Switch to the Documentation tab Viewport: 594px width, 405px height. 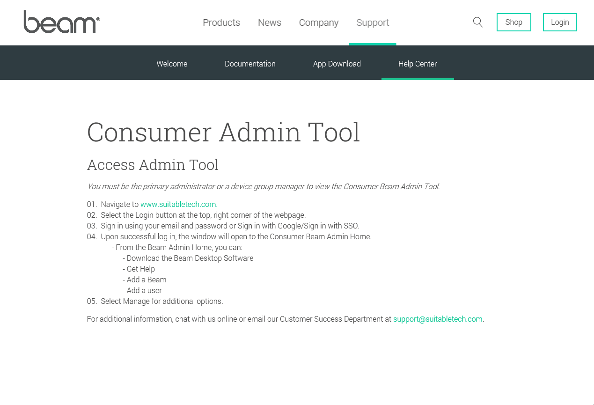pos(250,64)
